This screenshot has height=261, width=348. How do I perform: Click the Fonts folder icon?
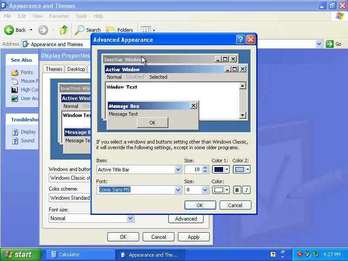pyautogui.click(x=15, y=73)
